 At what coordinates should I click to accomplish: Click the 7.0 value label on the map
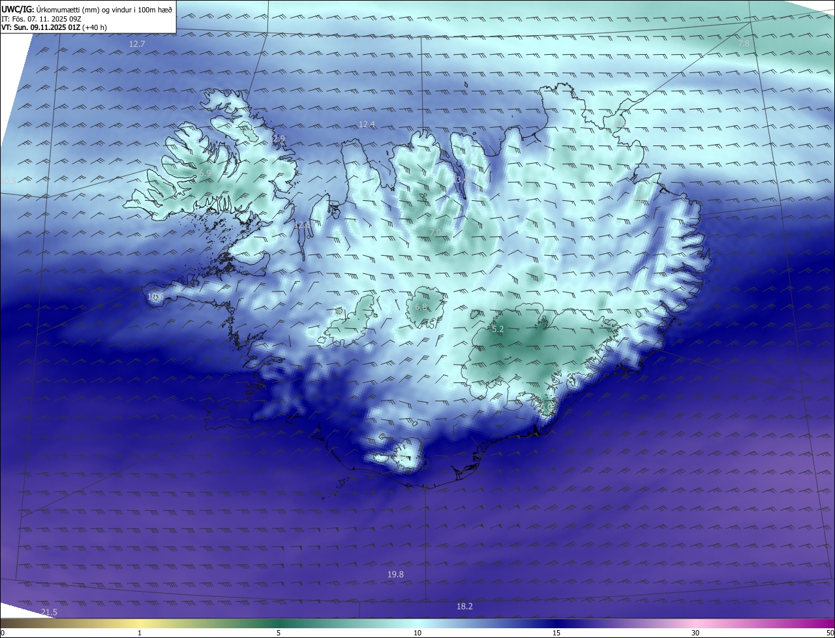point(435,233)
